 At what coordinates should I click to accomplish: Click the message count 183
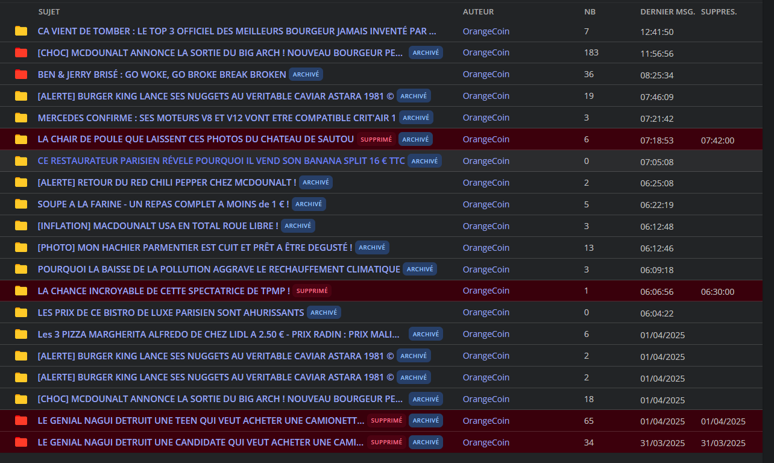pyautogui.click(x=591, y=53)
